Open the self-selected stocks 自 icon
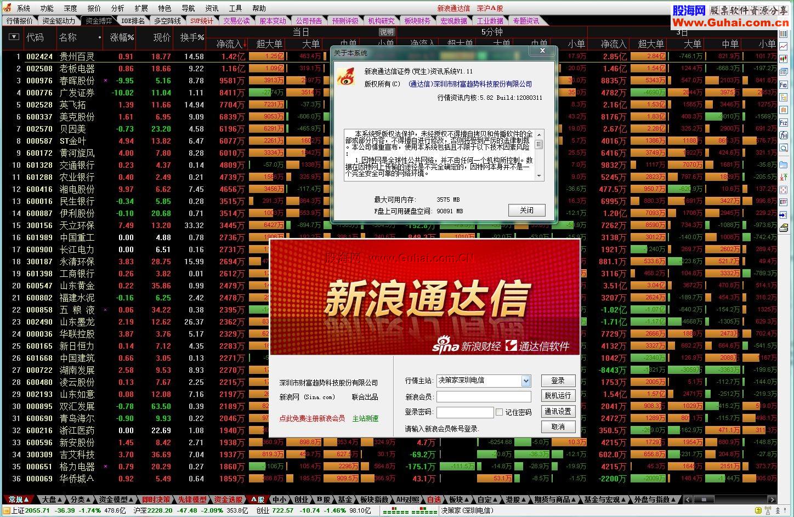The height and width of the screenshot is (517, 794). pyautogui.click(x=784, y=110)
